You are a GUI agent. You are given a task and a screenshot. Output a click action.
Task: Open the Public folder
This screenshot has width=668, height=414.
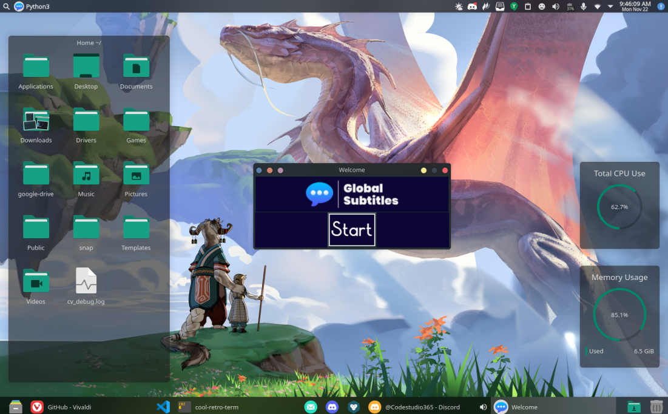pos(36,233)
